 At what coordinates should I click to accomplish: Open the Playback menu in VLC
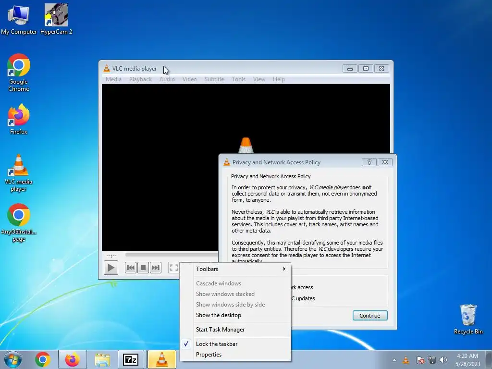coord(141,79)
